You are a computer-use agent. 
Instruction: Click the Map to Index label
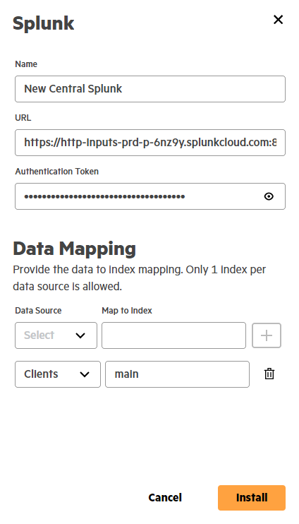tap(127, 311)
